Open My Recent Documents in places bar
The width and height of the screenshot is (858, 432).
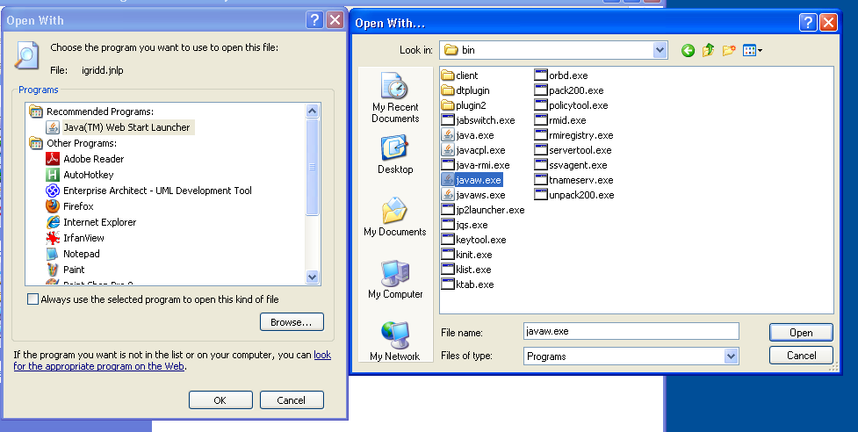click(395, 97)
